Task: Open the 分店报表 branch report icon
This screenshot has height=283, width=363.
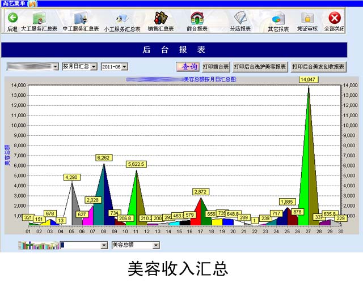Action: point(239,19)
